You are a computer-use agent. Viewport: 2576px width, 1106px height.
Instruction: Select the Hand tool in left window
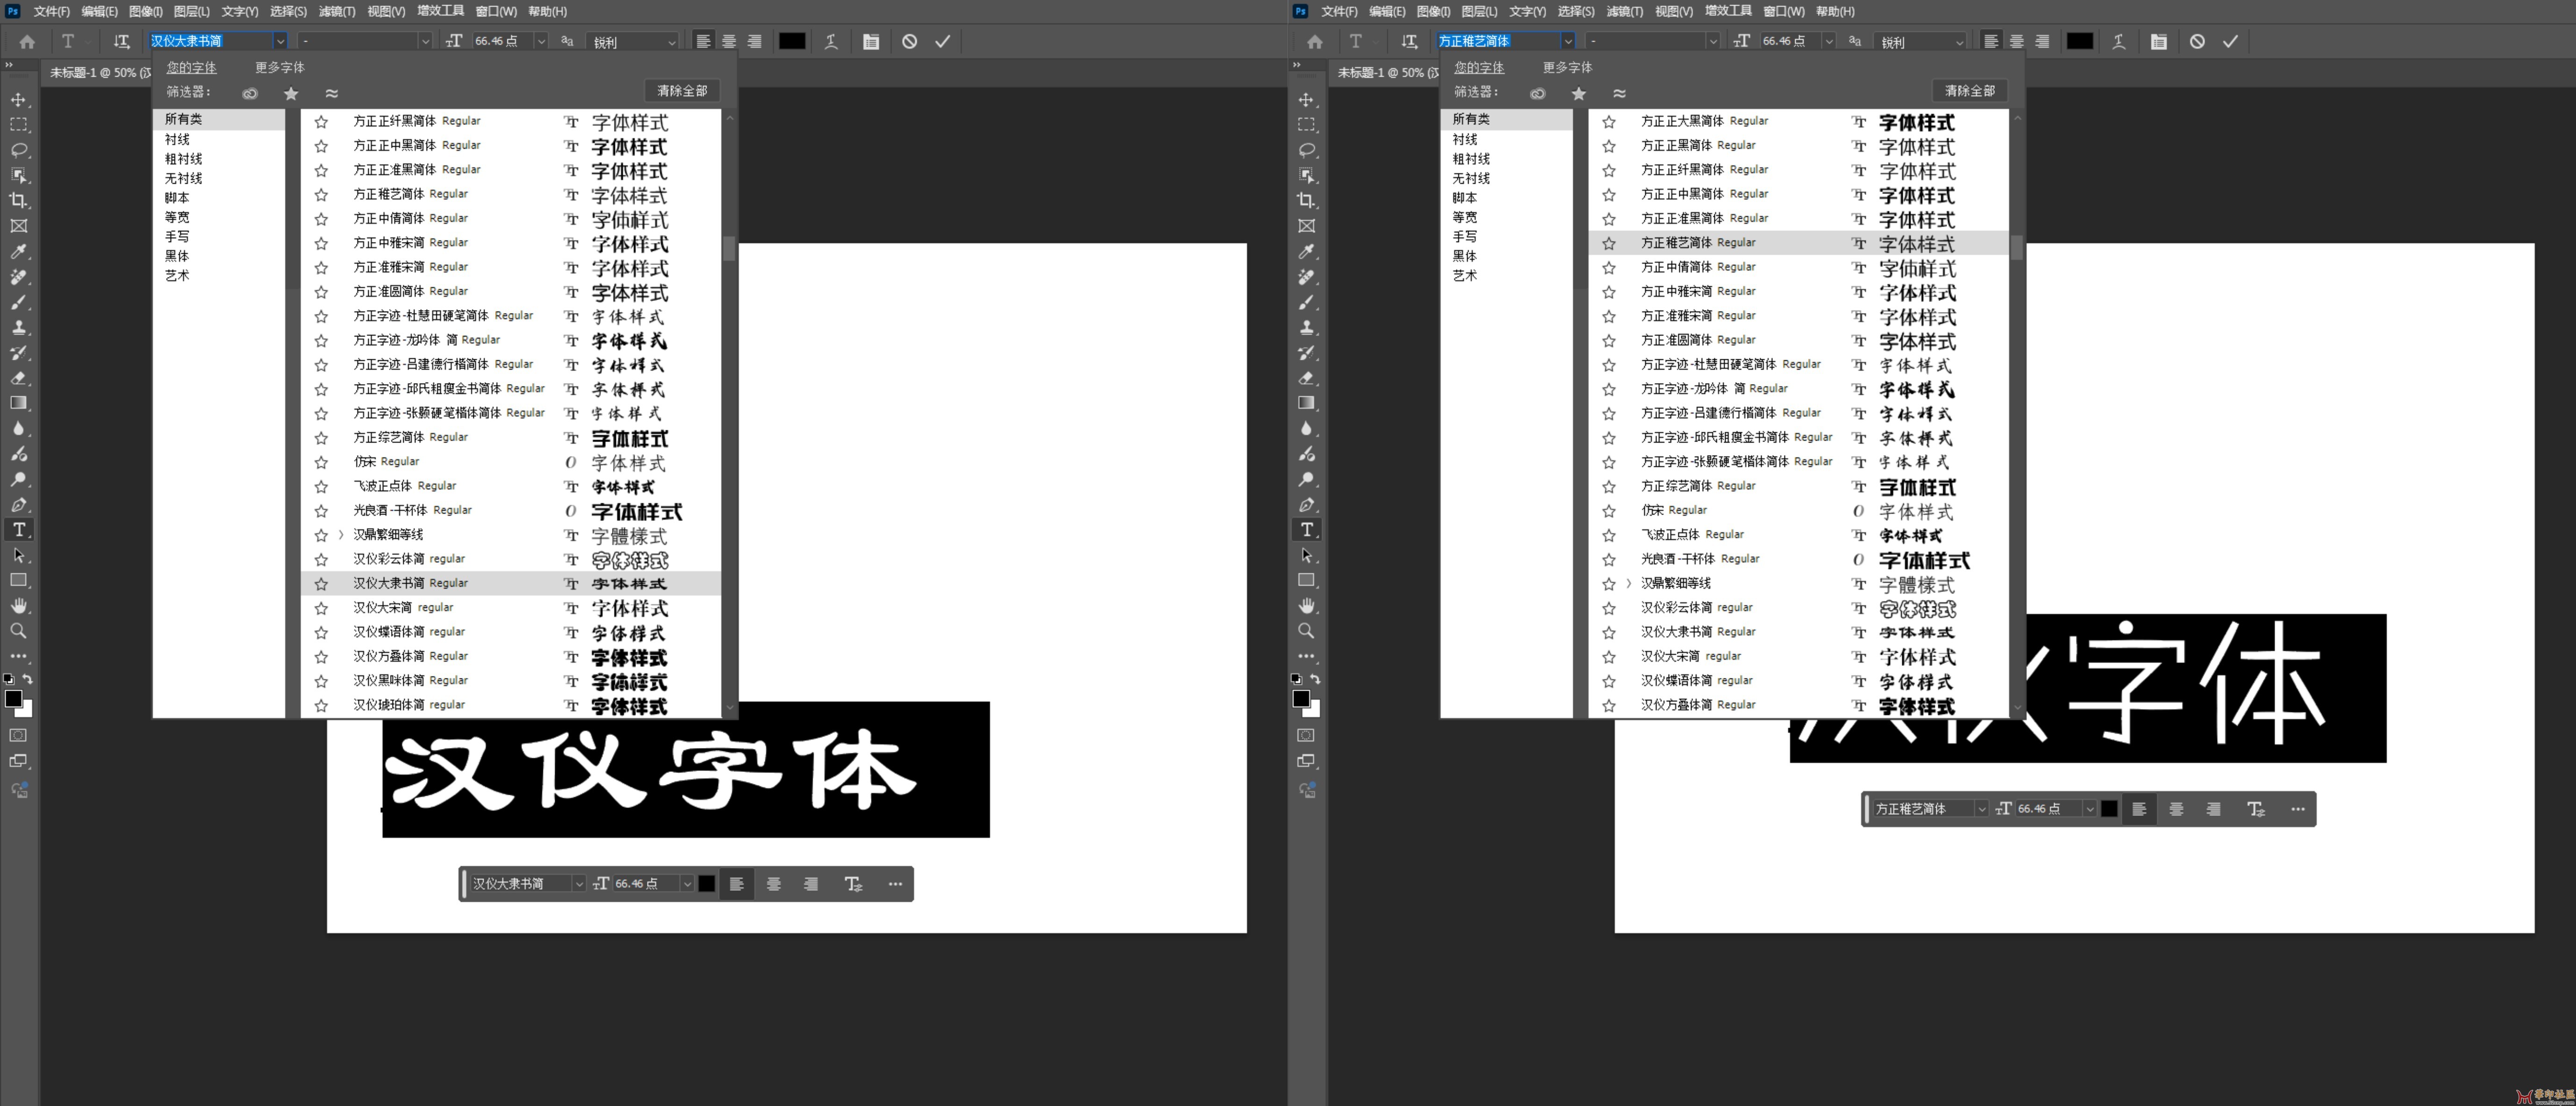click(x=19, y=605)
